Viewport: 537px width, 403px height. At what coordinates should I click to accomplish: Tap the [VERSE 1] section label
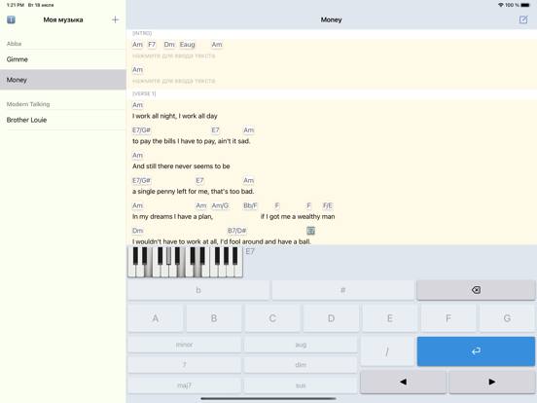point(144,93)
